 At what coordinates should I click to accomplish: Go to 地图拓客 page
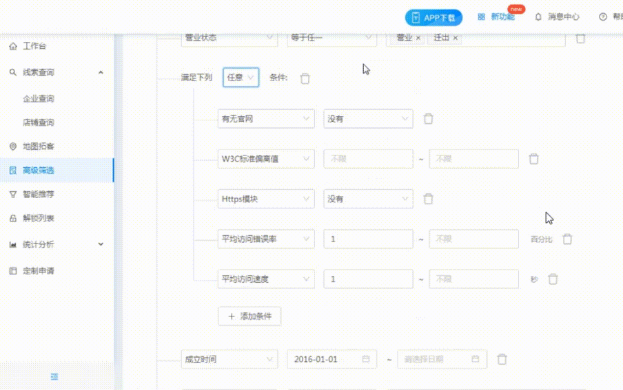[38, 147]
